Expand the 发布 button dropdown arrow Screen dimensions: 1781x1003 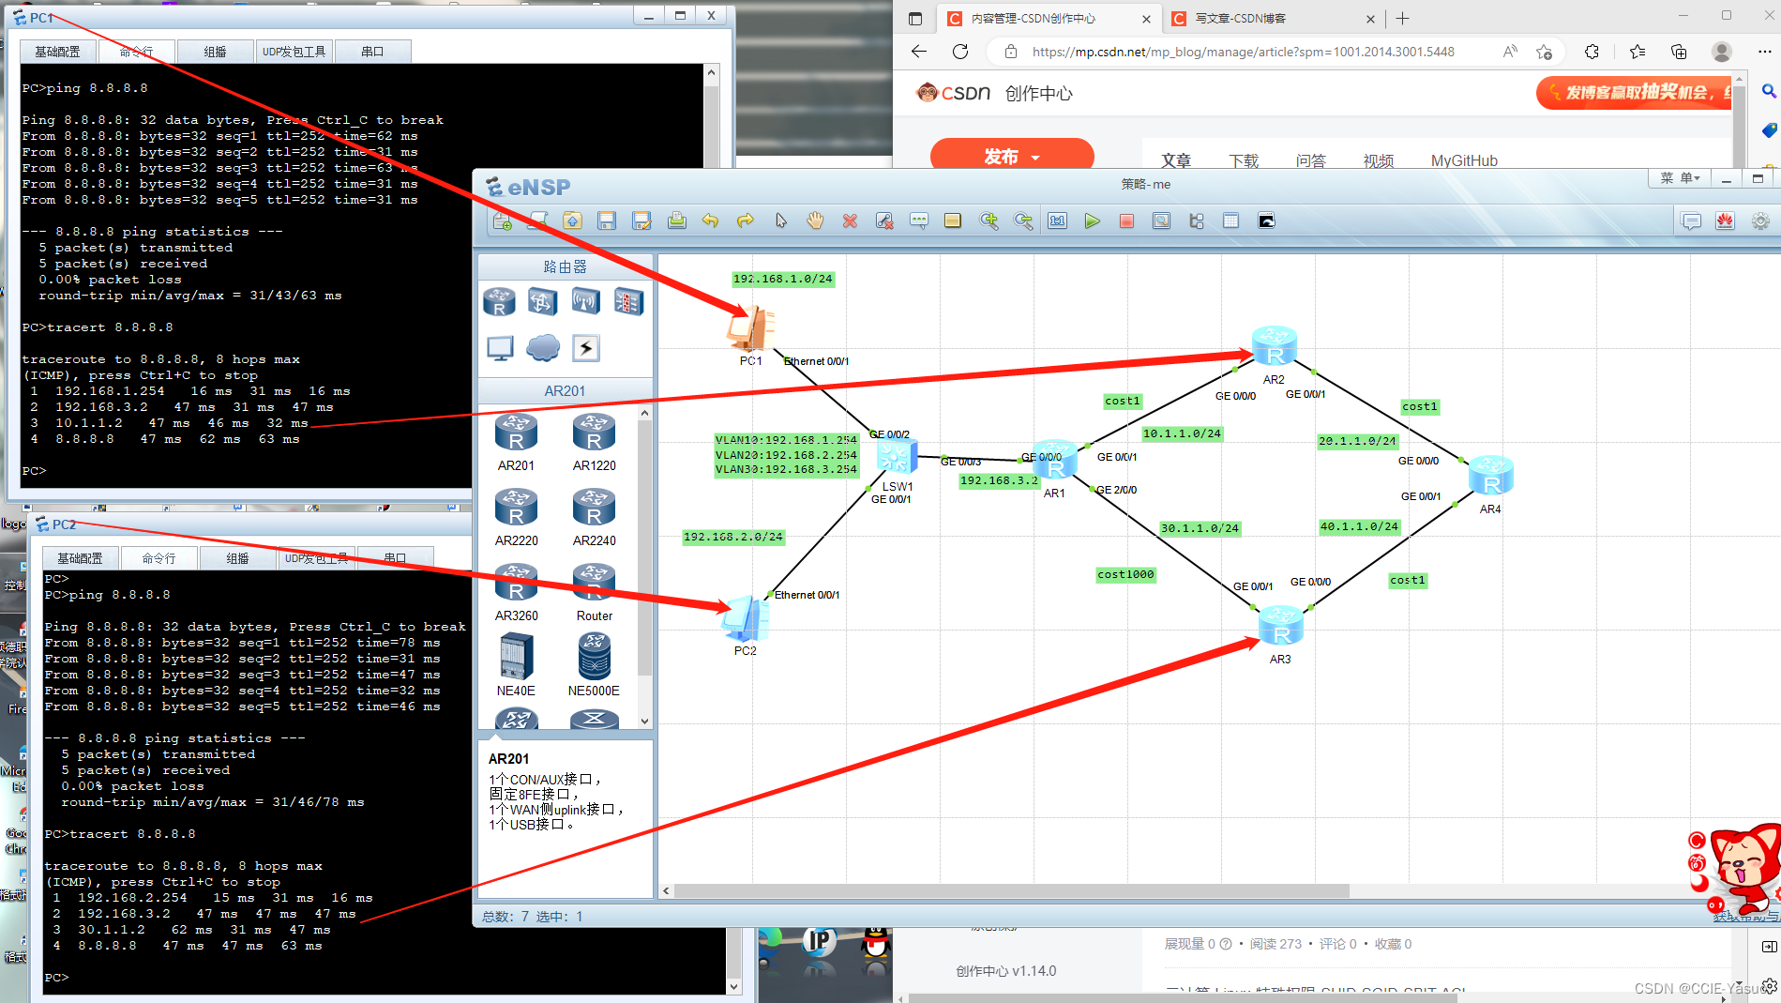(1036, 158)
